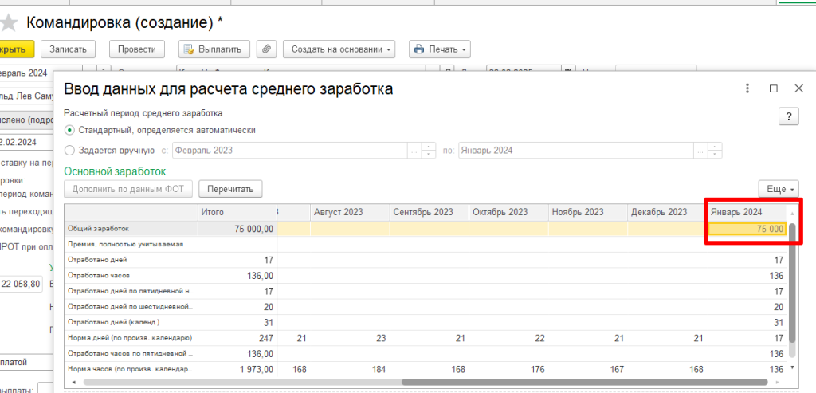The height and width of the screenshot is (393, 816).
Task: Expand the 'Создать на основании' dropdown
Action: pos(339,49)
